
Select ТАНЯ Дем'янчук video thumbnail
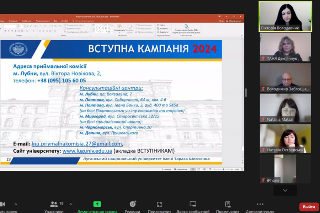point(285,47)
